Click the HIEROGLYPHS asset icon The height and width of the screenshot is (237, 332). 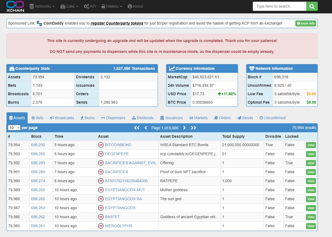101,226
